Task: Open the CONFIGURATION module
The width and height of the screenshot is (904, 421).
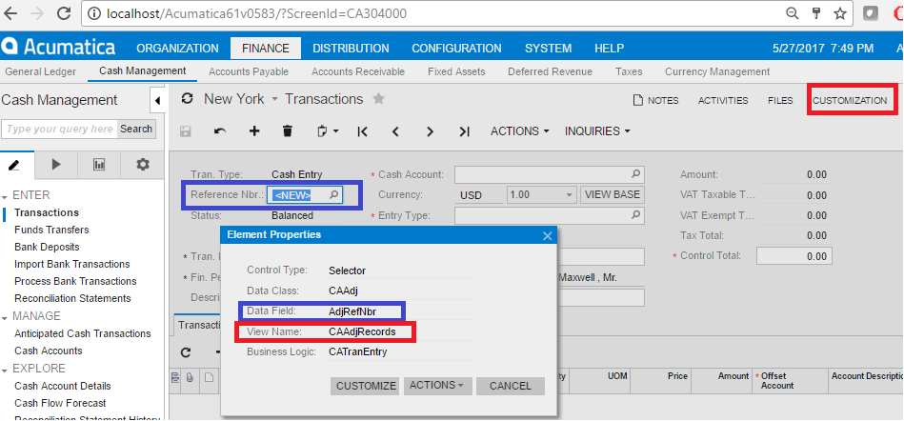Action: click(x=456, y=49)
